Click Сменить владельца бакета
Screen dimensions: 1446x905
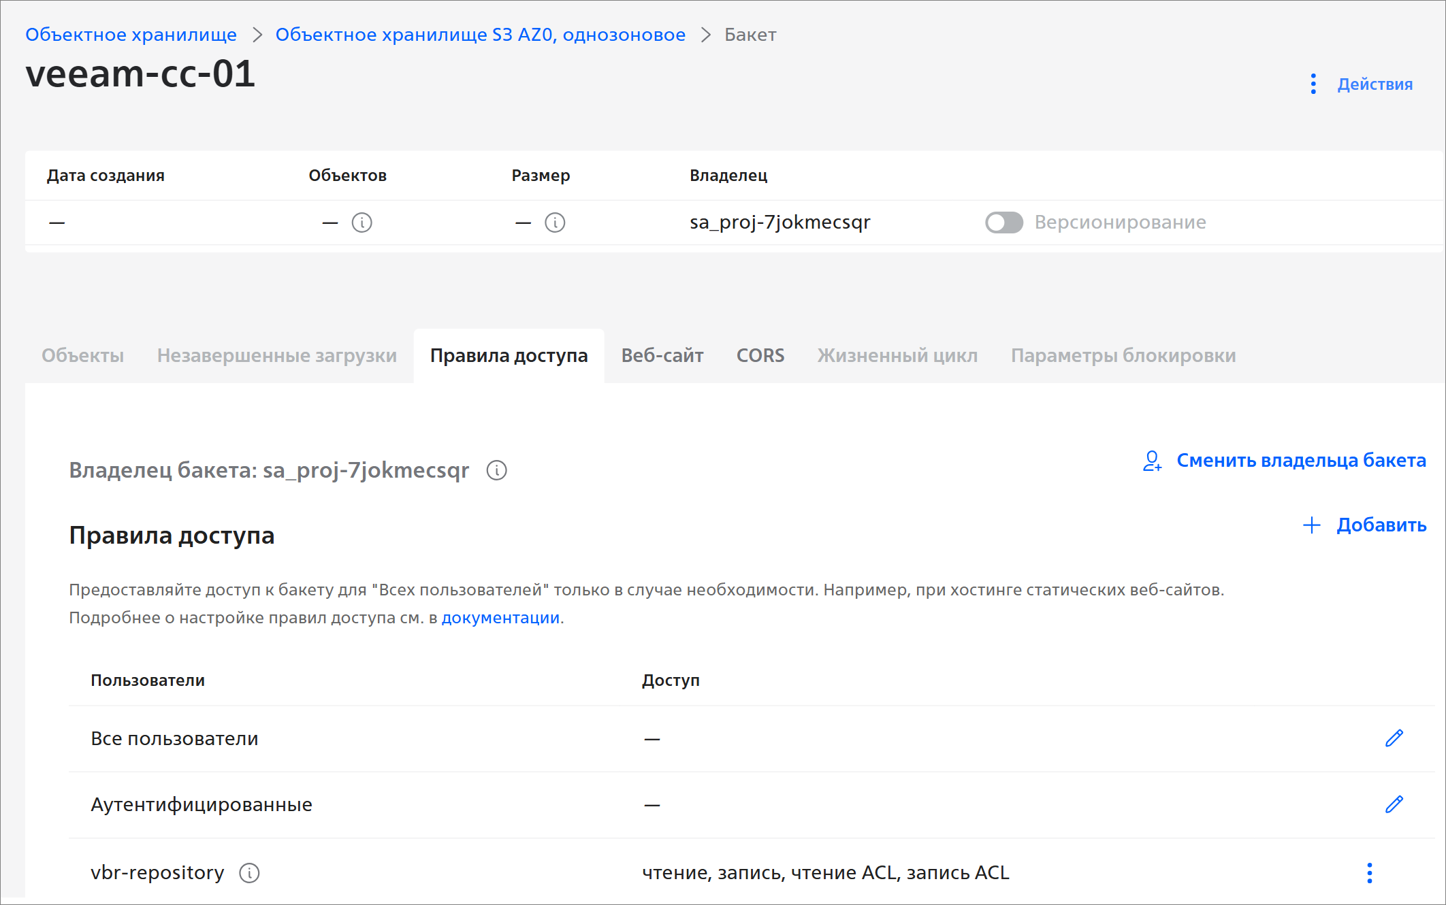(1300, 461)
